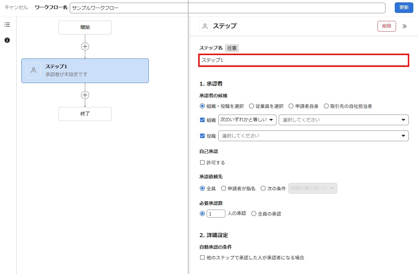Viewport: 418px width, 274px height.
Task: Click person icon beside ステップ panel title
Action: pyautogui.click(x=205, y=26)
